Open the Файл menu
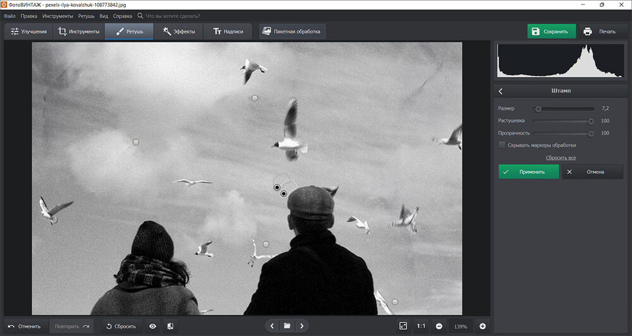The height and width of the screenshot is (336, 632). (x=9, y=15)
